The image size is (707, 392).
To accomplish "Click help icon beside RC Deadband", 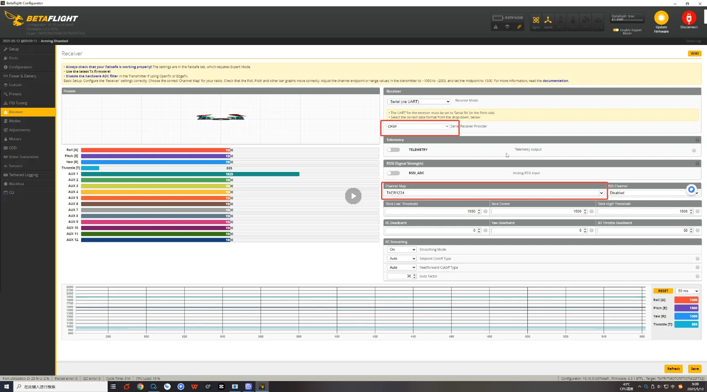I will (485, 230).
